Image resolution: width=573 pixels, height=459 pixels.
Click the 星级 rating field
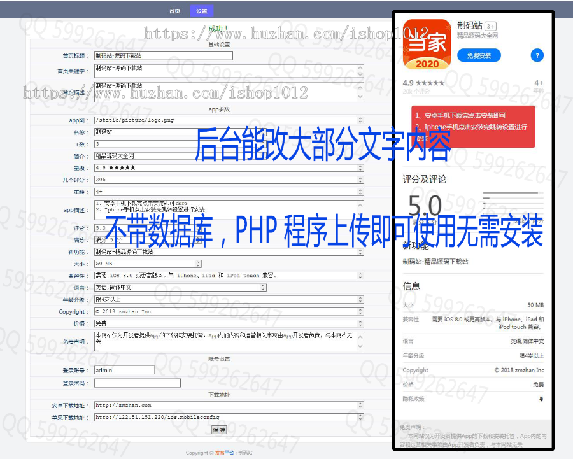pos(229,167)
